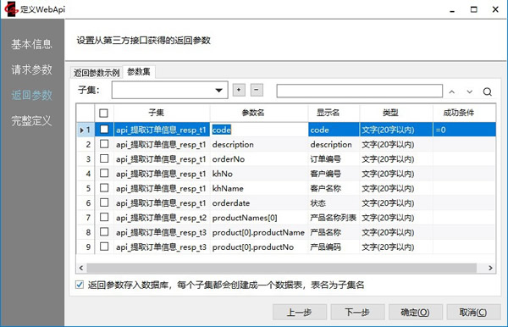
Task: Click the search magnifier icon
Action: 488,91
